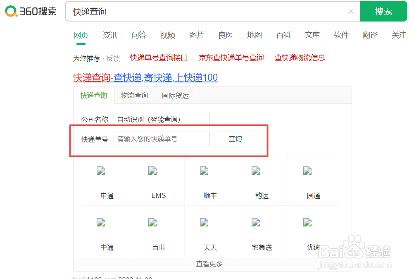Select the 快递查询 widget tab

tap(94, 95)
